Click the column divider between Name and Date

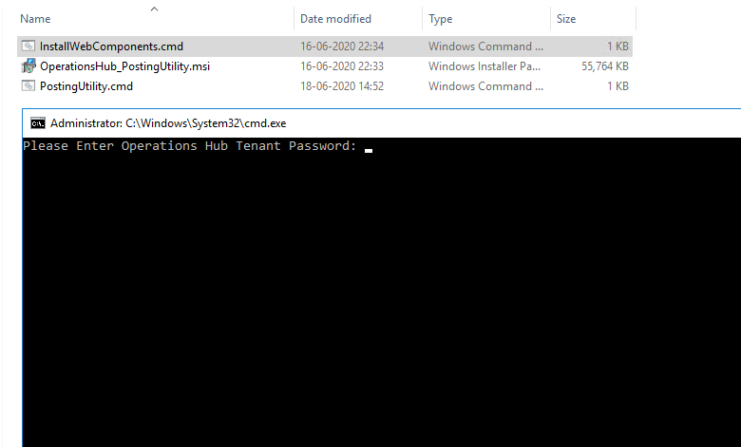[x=294, y=19]
